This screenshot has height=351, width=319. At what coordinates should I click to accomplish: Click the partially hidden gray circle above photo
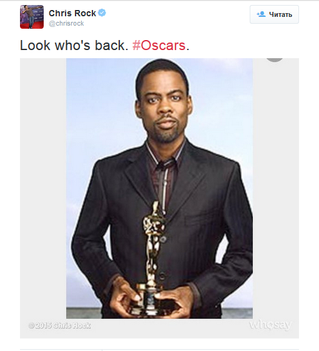275,60
